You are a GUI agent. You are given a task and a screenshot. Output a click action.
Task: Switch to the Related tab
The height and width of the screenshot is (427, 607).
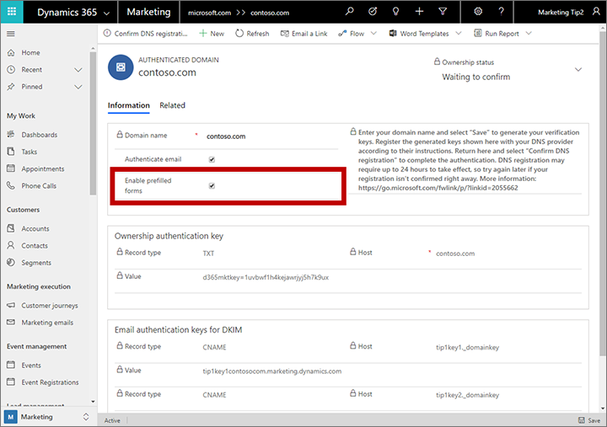click(172, 105)
